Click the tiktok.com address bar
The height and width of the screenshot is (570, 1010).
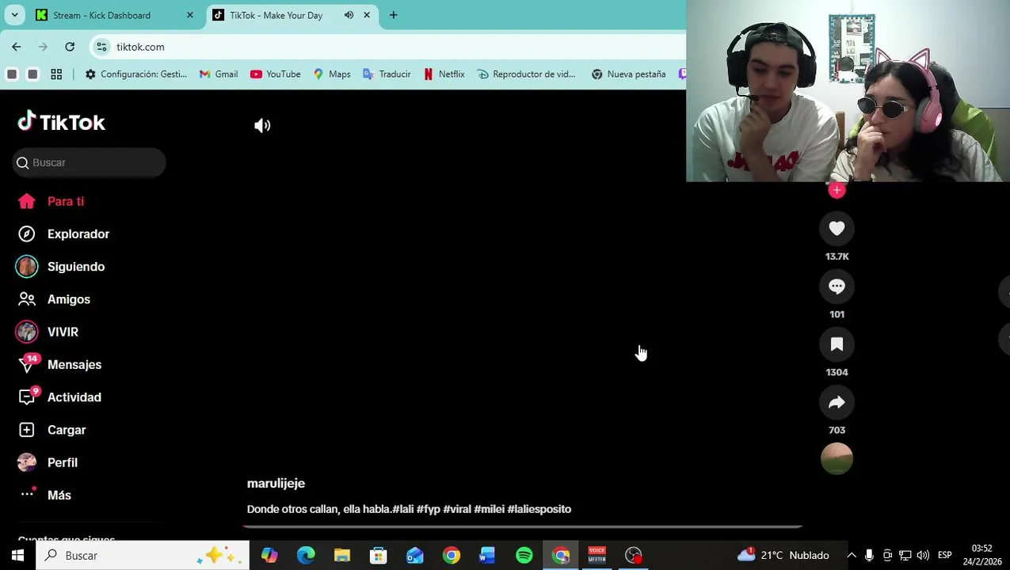[388, 47]
